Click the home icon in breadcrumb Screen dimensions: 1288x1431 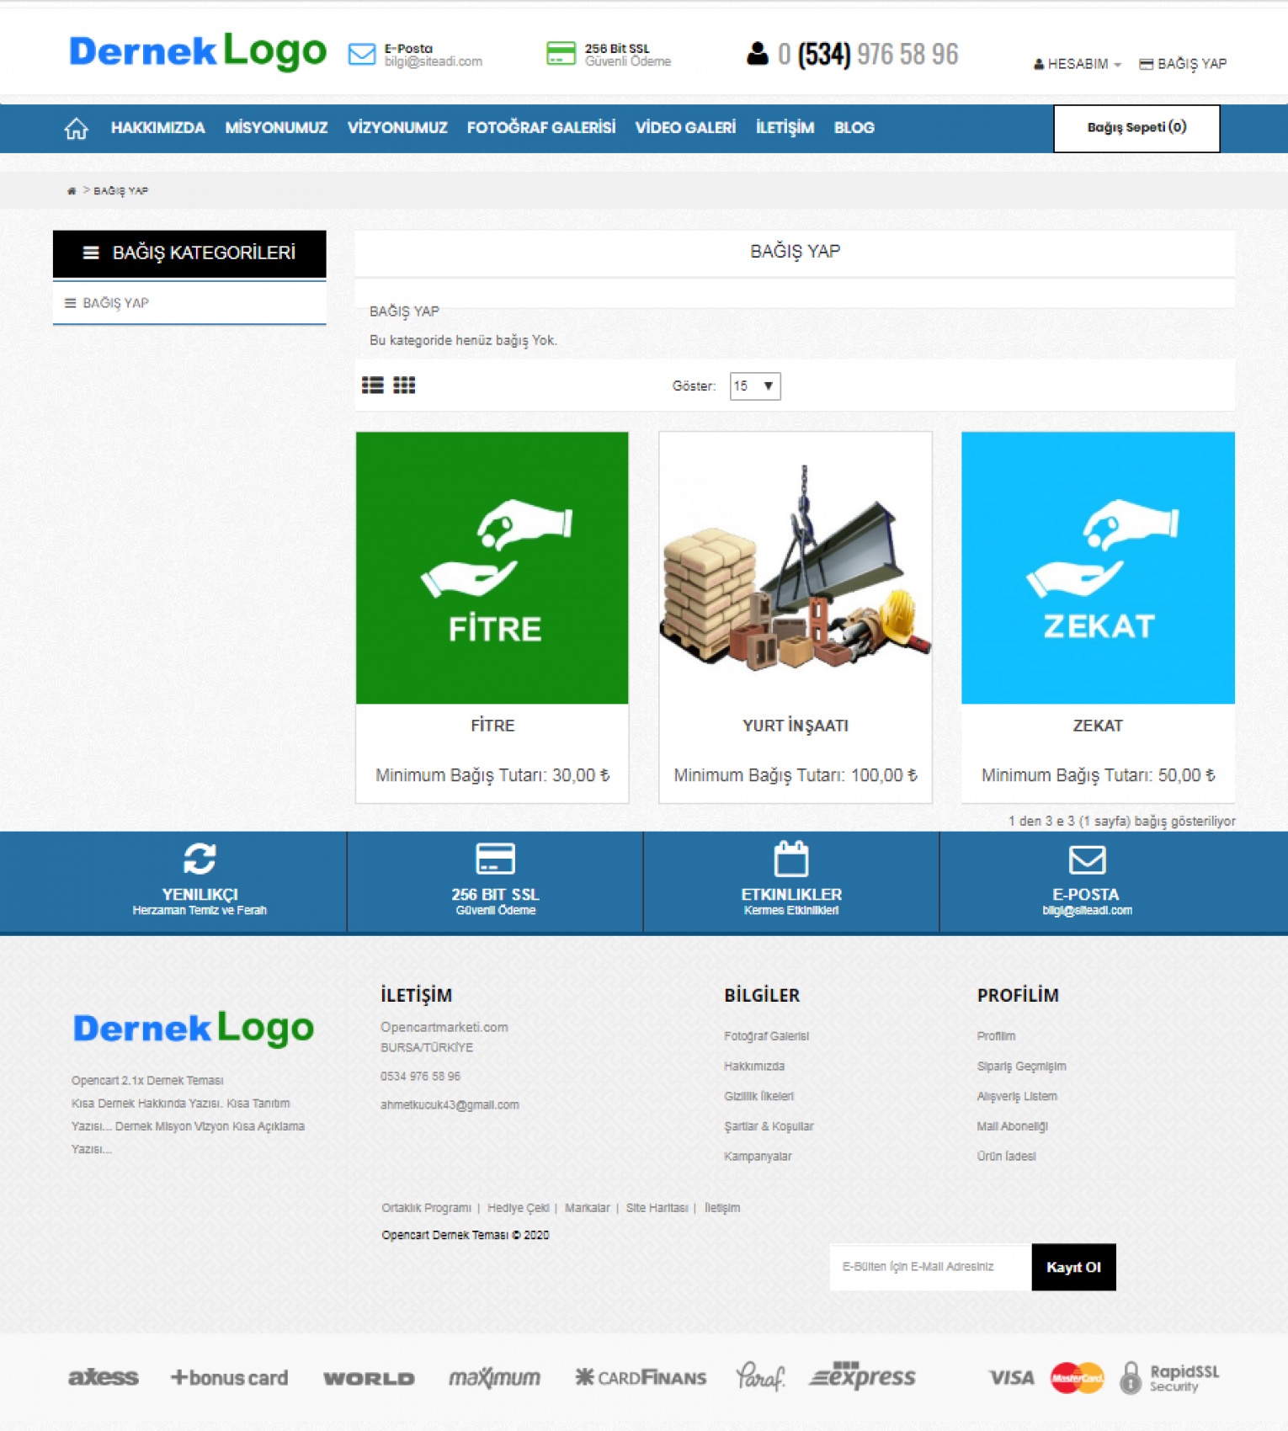[x=72, y=191]
